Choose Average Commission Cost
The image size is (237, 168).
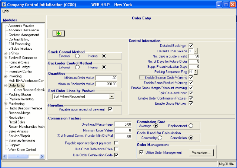156,126
